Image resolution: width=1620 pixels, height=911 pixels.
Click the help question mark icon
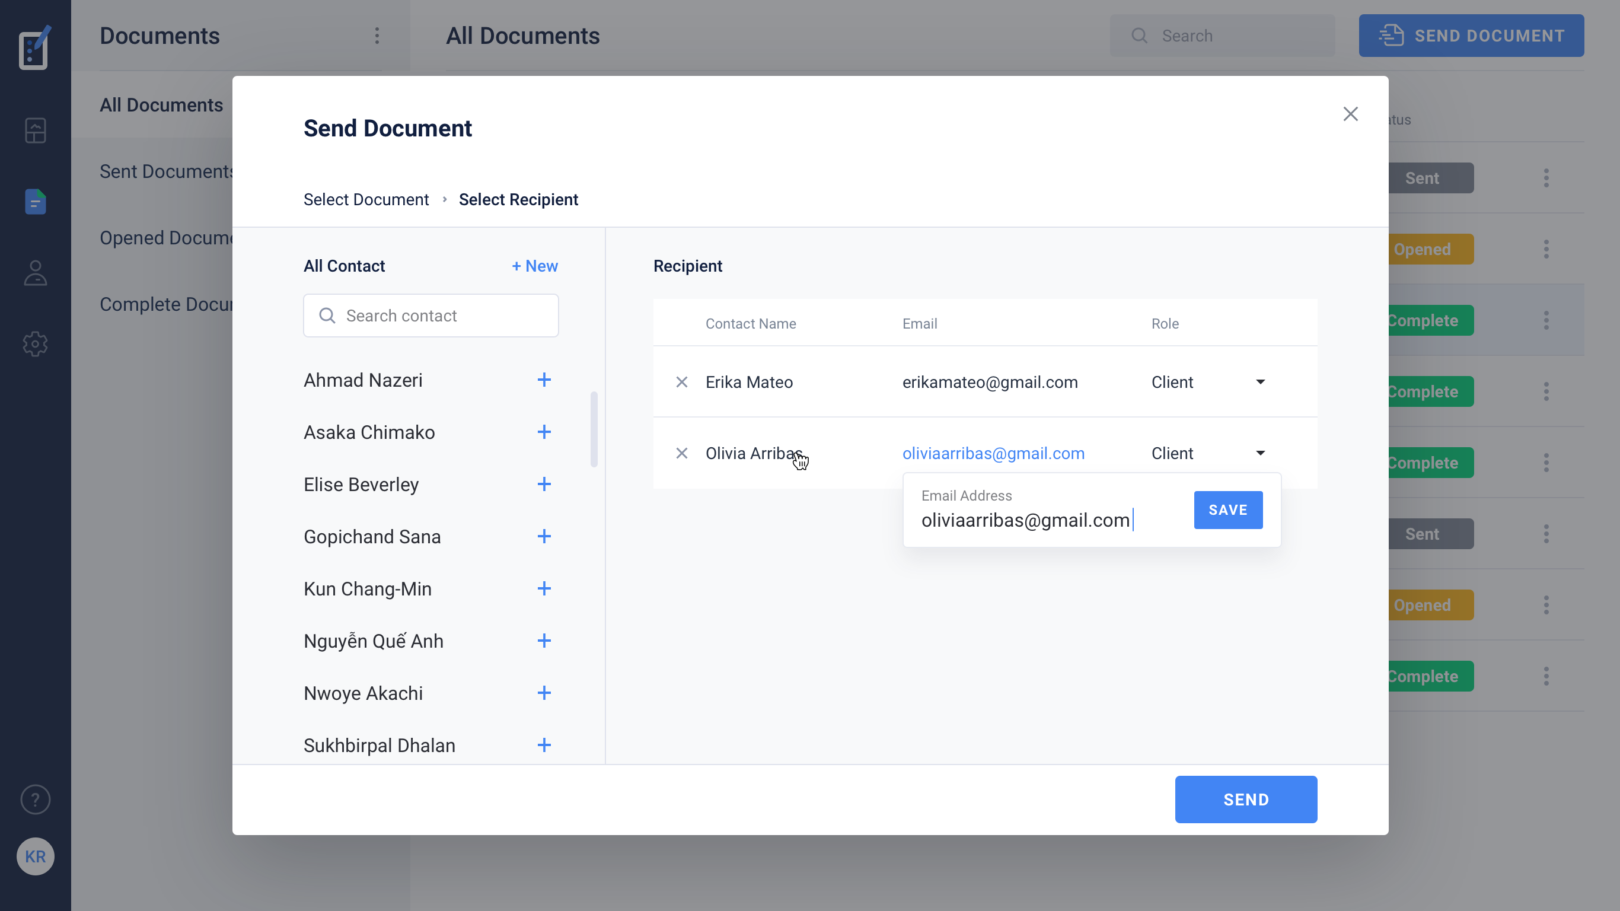point(35,799)
